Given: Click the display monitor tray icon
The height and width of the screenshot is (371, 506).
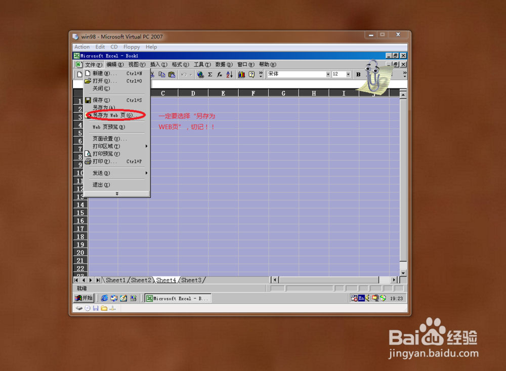Looking at the screenshot, I should (x=375, y=298).
